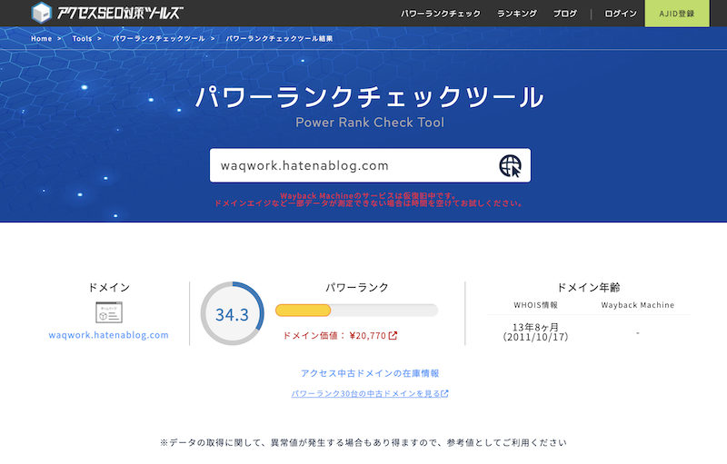Click パワーランクチェックツール結果 breadcrumb
The width and height of the screenshot is (727, 464).
[279, 38]
